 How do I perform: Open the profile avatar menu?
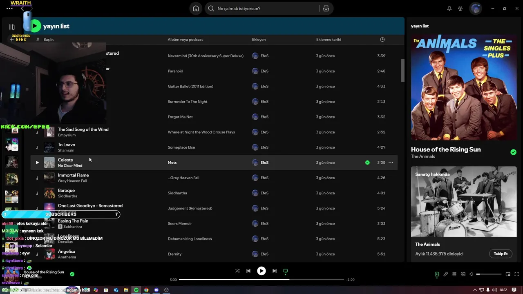click(476, 9)
